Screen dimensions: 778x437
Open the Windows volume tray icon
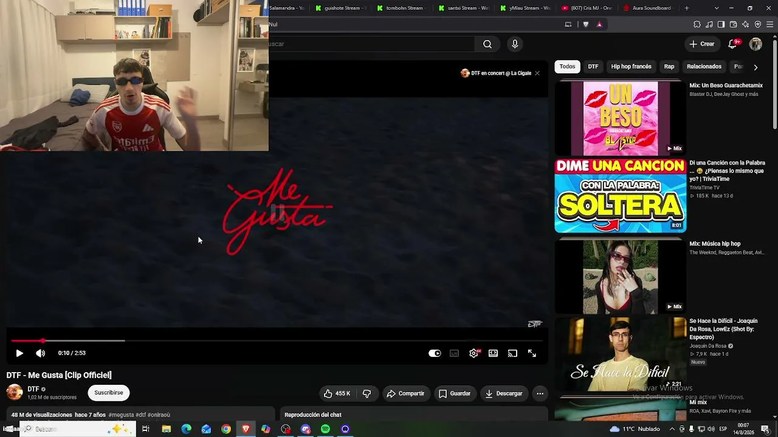click(711, 429)
